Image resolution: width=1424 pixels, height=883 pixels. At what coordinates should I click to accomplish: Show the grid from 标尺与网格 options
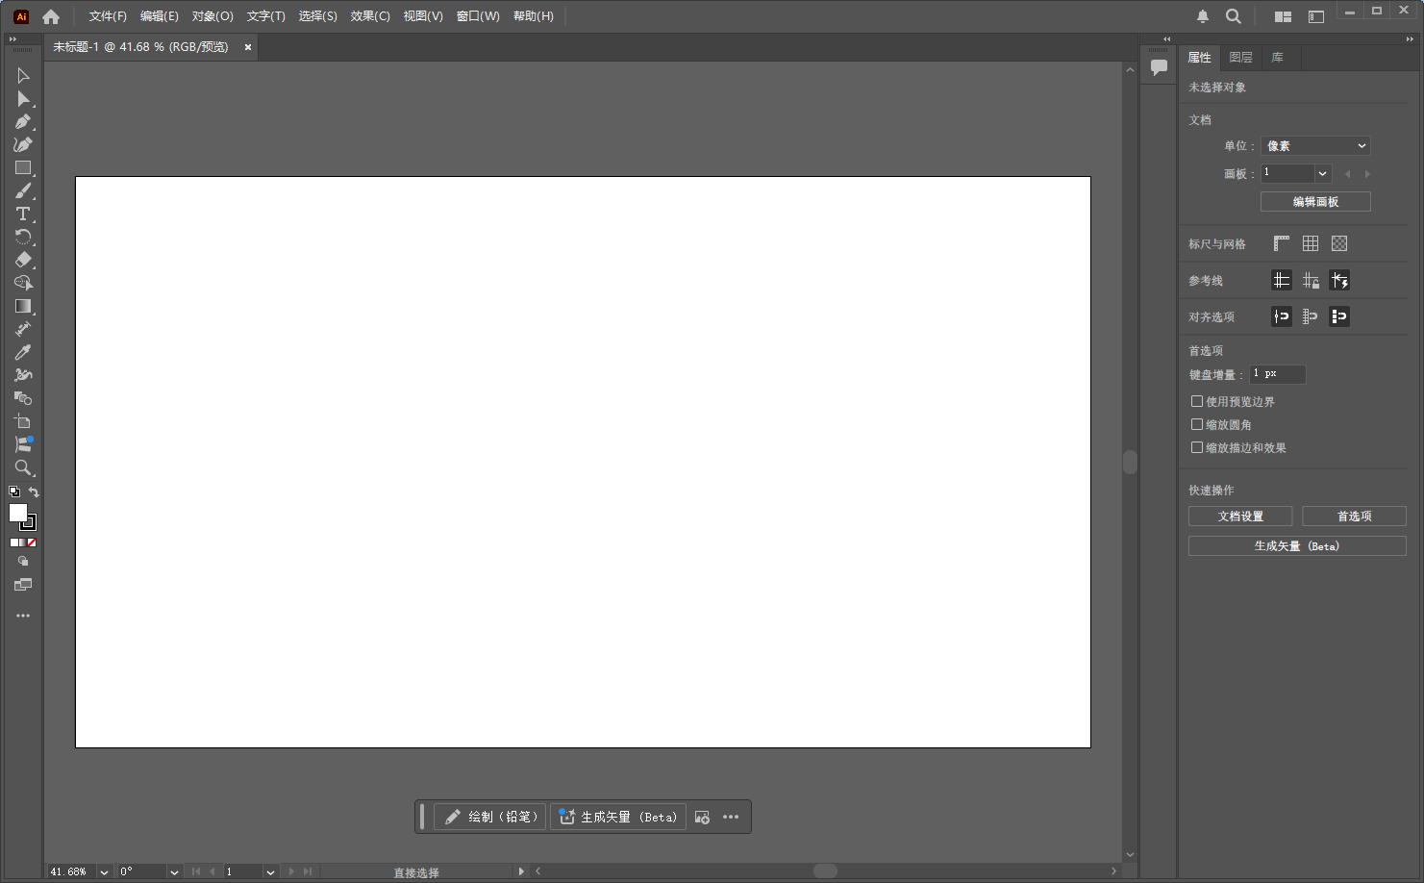coord(1310,242)
